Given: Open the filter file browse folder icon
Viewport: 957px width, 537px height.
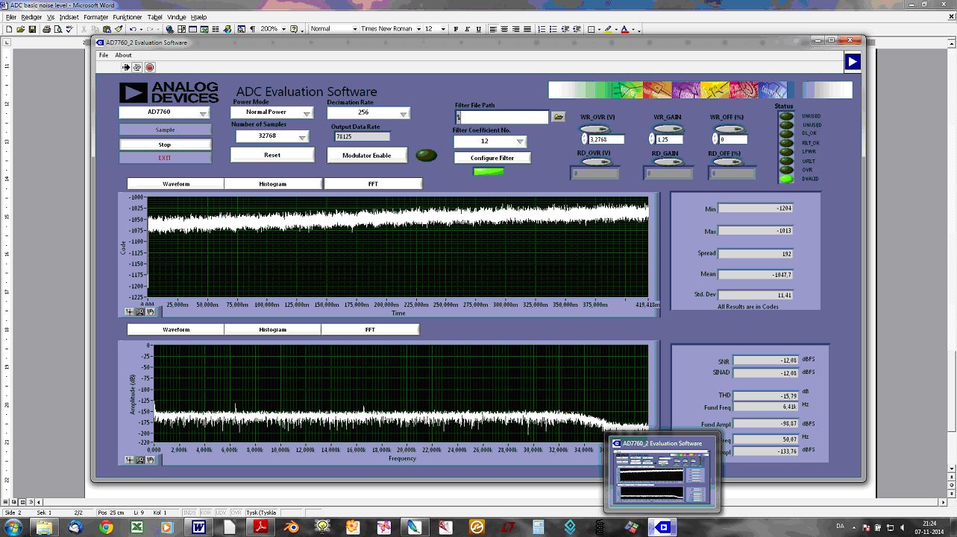Looking at the screenshot, I should coord(558,117).
